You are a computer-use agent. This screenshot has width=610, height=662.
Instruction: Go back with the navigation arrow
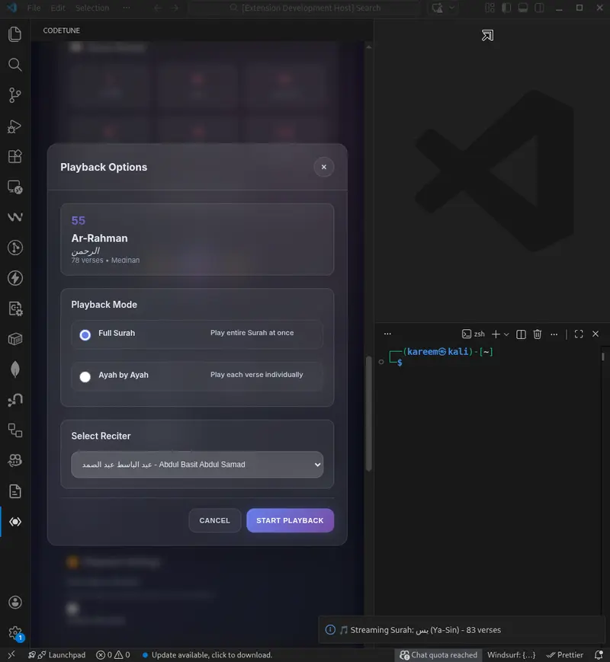(x=158, y=8)
